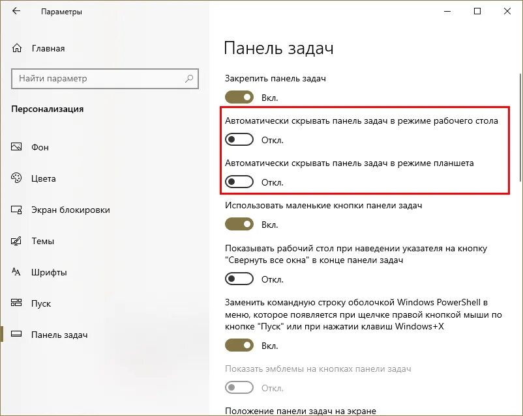Click the Панель задач sidebar icon

click(x=16, y=334)
